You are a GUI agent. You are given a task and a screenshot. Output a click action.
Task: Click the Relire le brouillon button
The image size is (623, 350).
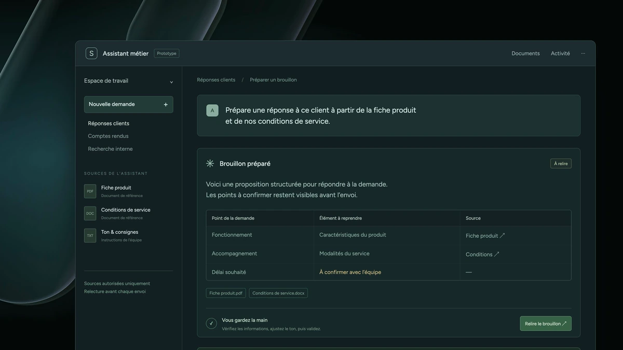tap(546, 324)
